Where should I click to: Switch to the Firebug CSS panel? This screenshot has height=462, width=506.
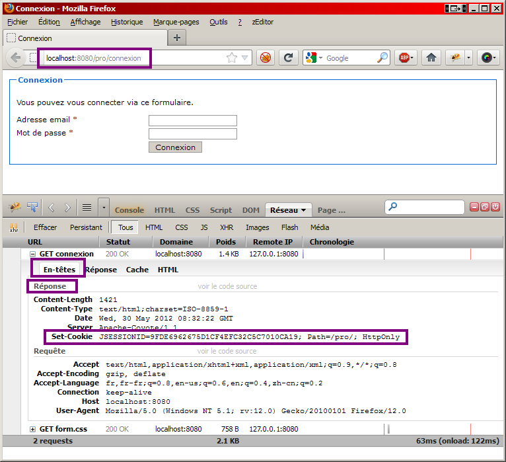[192, 210]
